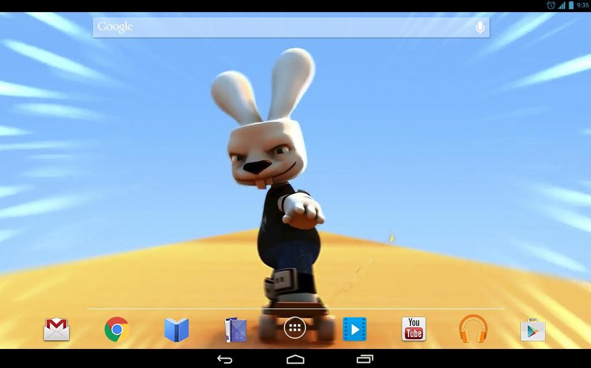Open the Recent apps overview
The width and height of the screenshot is (591, 368).
coord(365,359)
